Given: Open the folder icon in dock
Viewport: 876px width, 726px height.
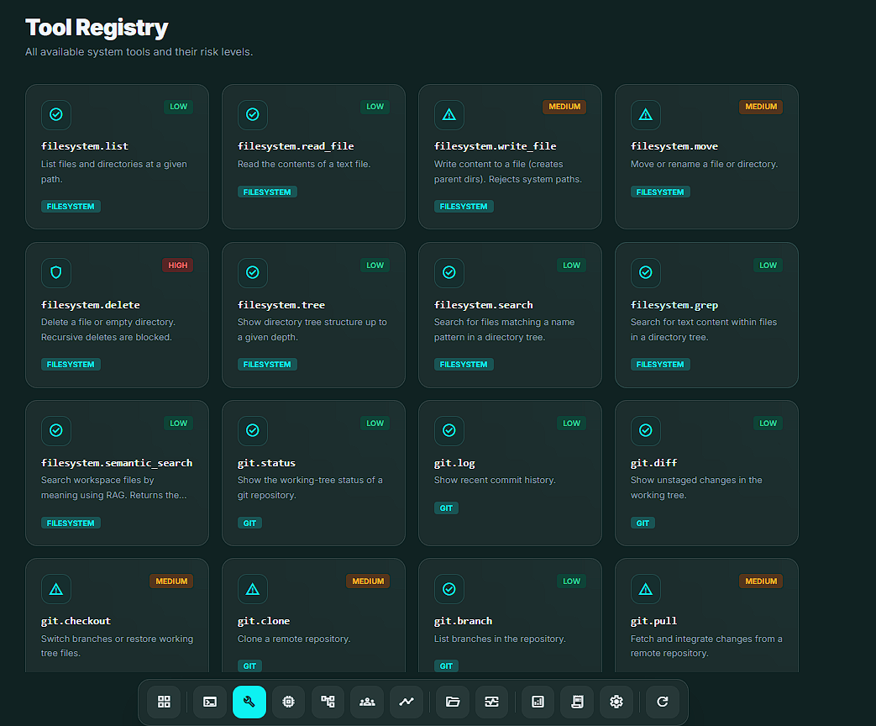Looking at the screenshot, I should coord(453,702).
